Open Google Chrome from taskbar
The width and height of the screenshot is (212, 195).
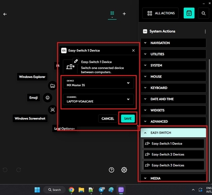(71, 190)
